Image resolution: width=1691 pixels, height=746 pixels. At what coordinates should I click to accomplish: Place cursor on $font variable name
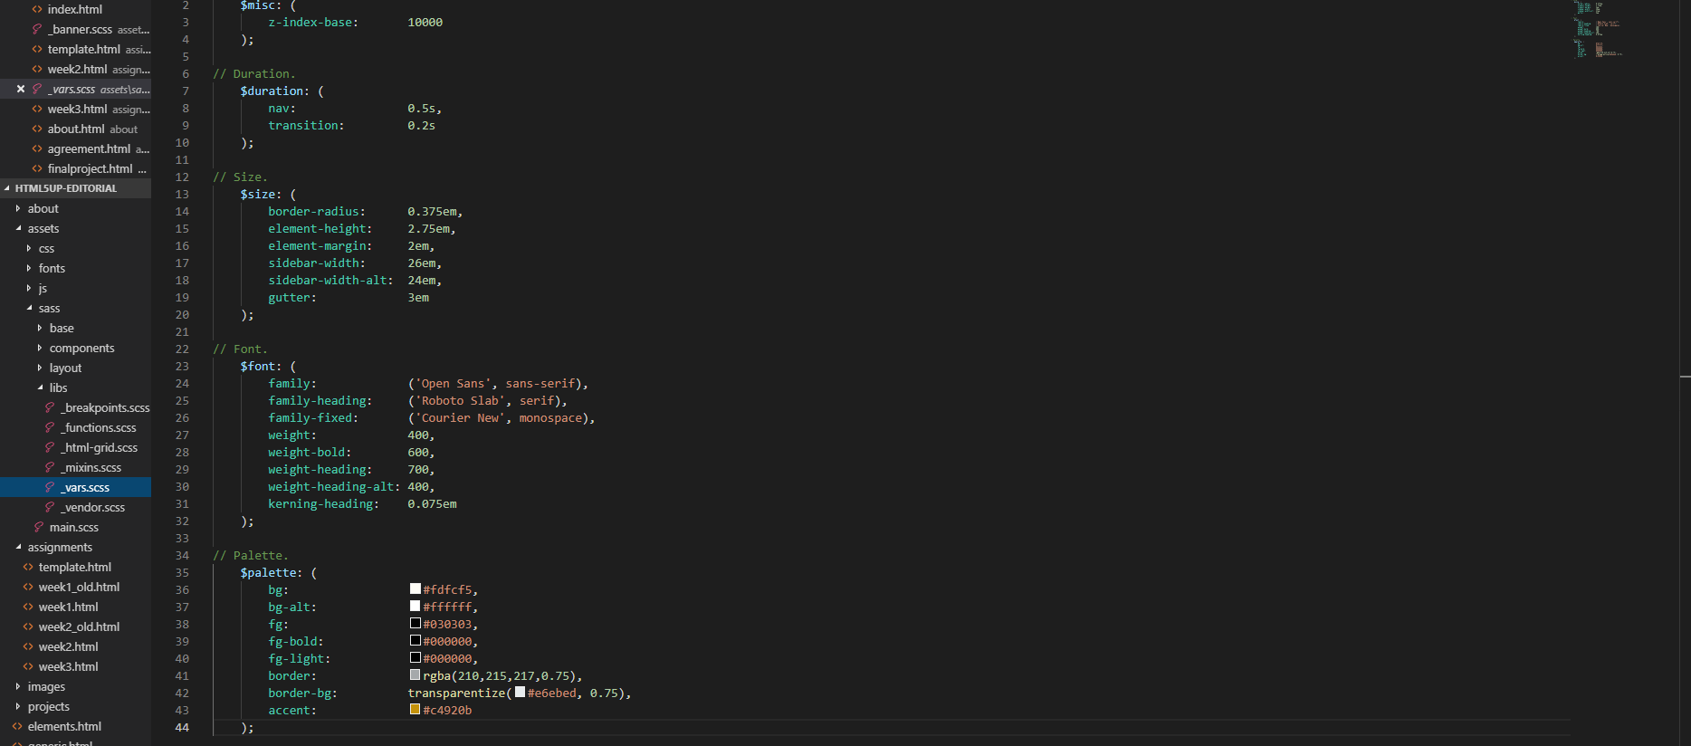coord(258,366)
